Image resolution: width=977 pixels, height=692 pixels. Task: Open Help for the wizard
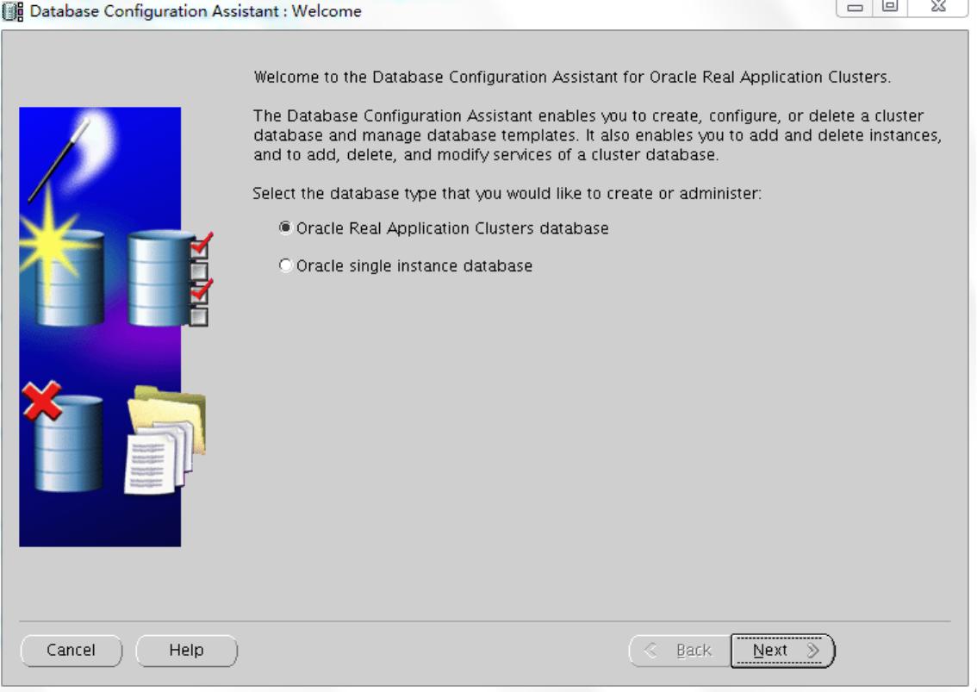(186, 651)
